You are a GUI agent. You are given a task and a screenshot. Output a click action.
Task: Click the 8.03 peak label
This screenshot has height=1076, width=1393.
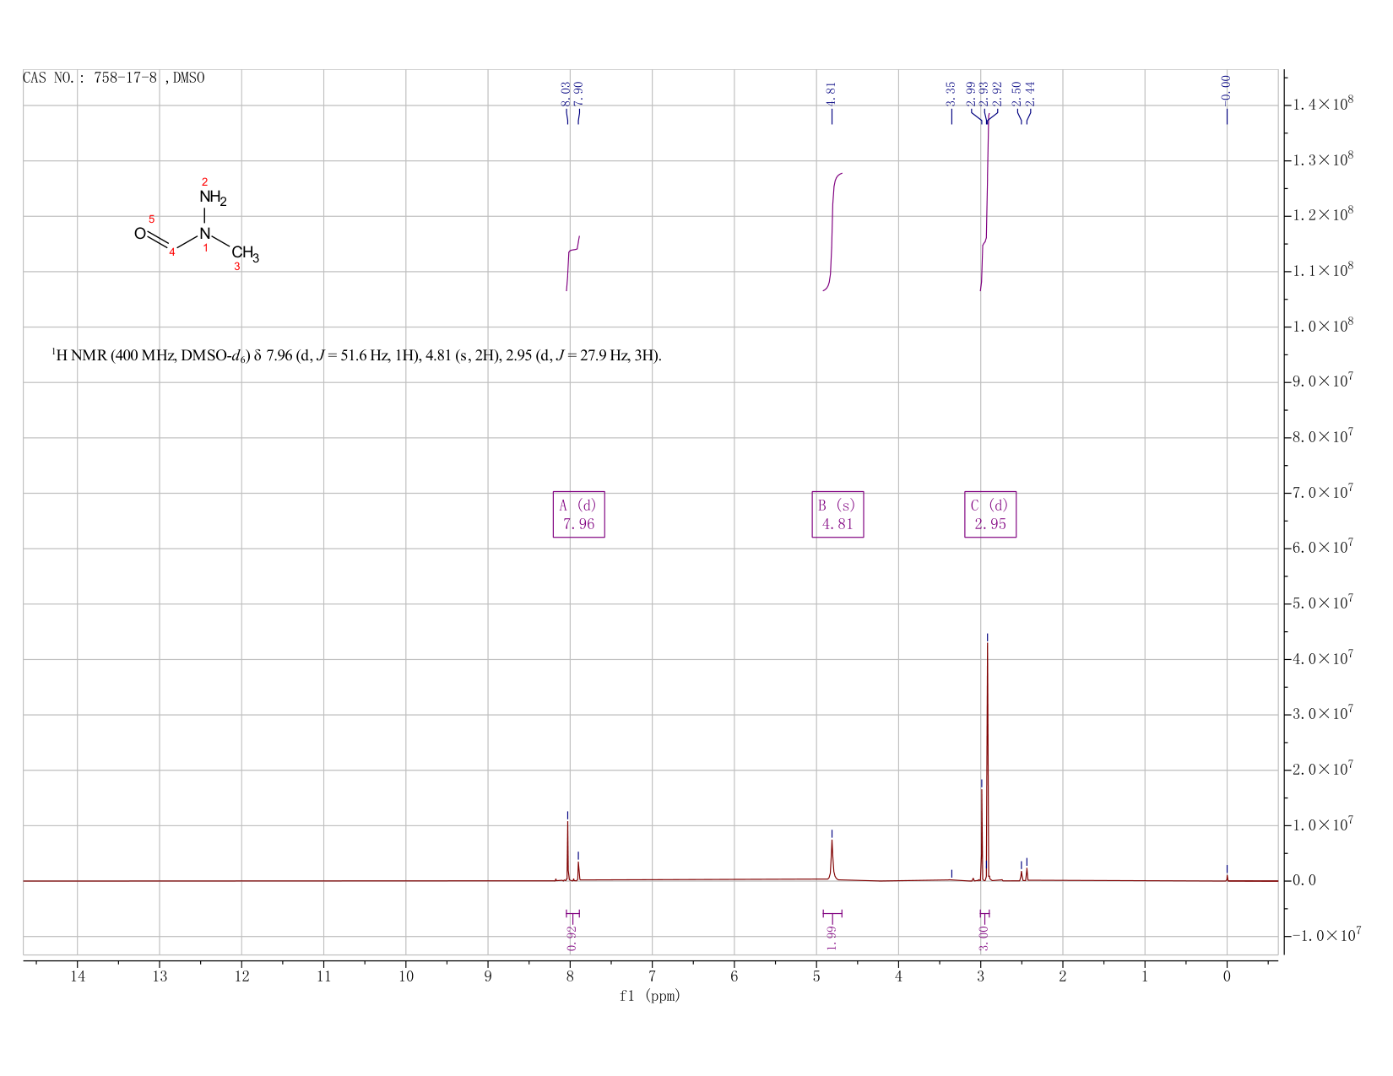click(566, 92)
